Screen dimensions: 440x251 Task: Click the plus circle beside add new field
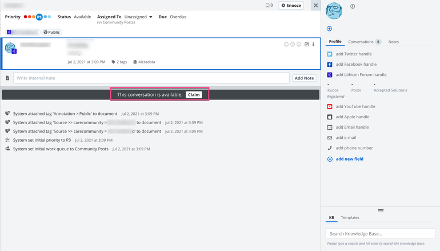(x=330, y=159)
